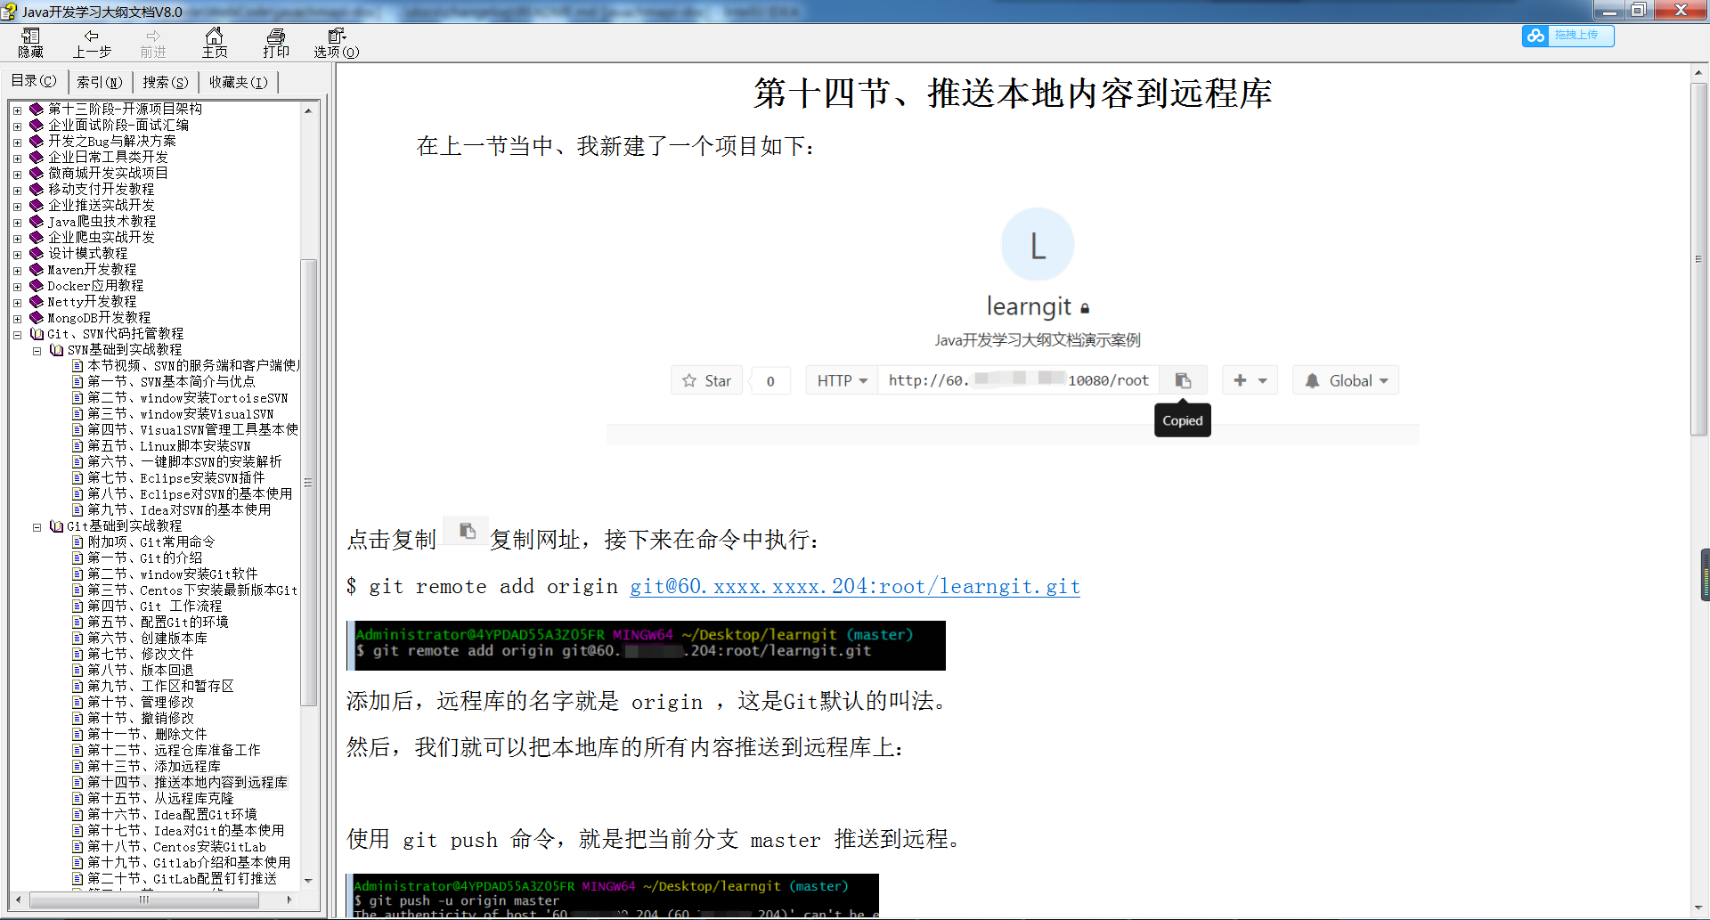Click the inline copy icon in the instruction text

[x=467, y=531]
